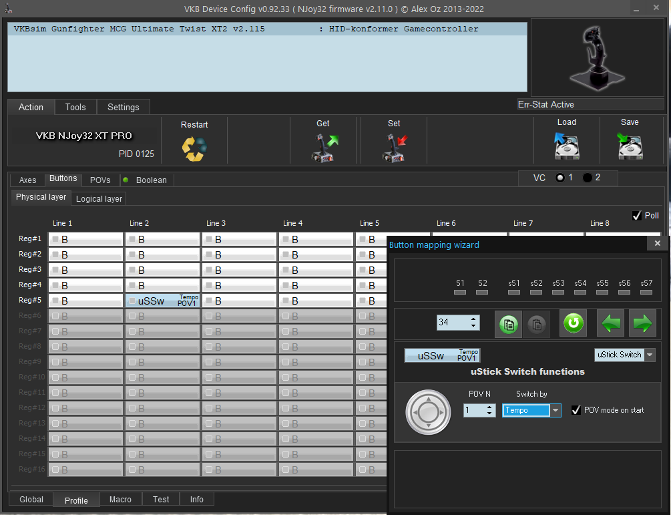Open the uStick Switch function dropdown
Viewport: 671px width, 515px height.
(x=650, y=355)
